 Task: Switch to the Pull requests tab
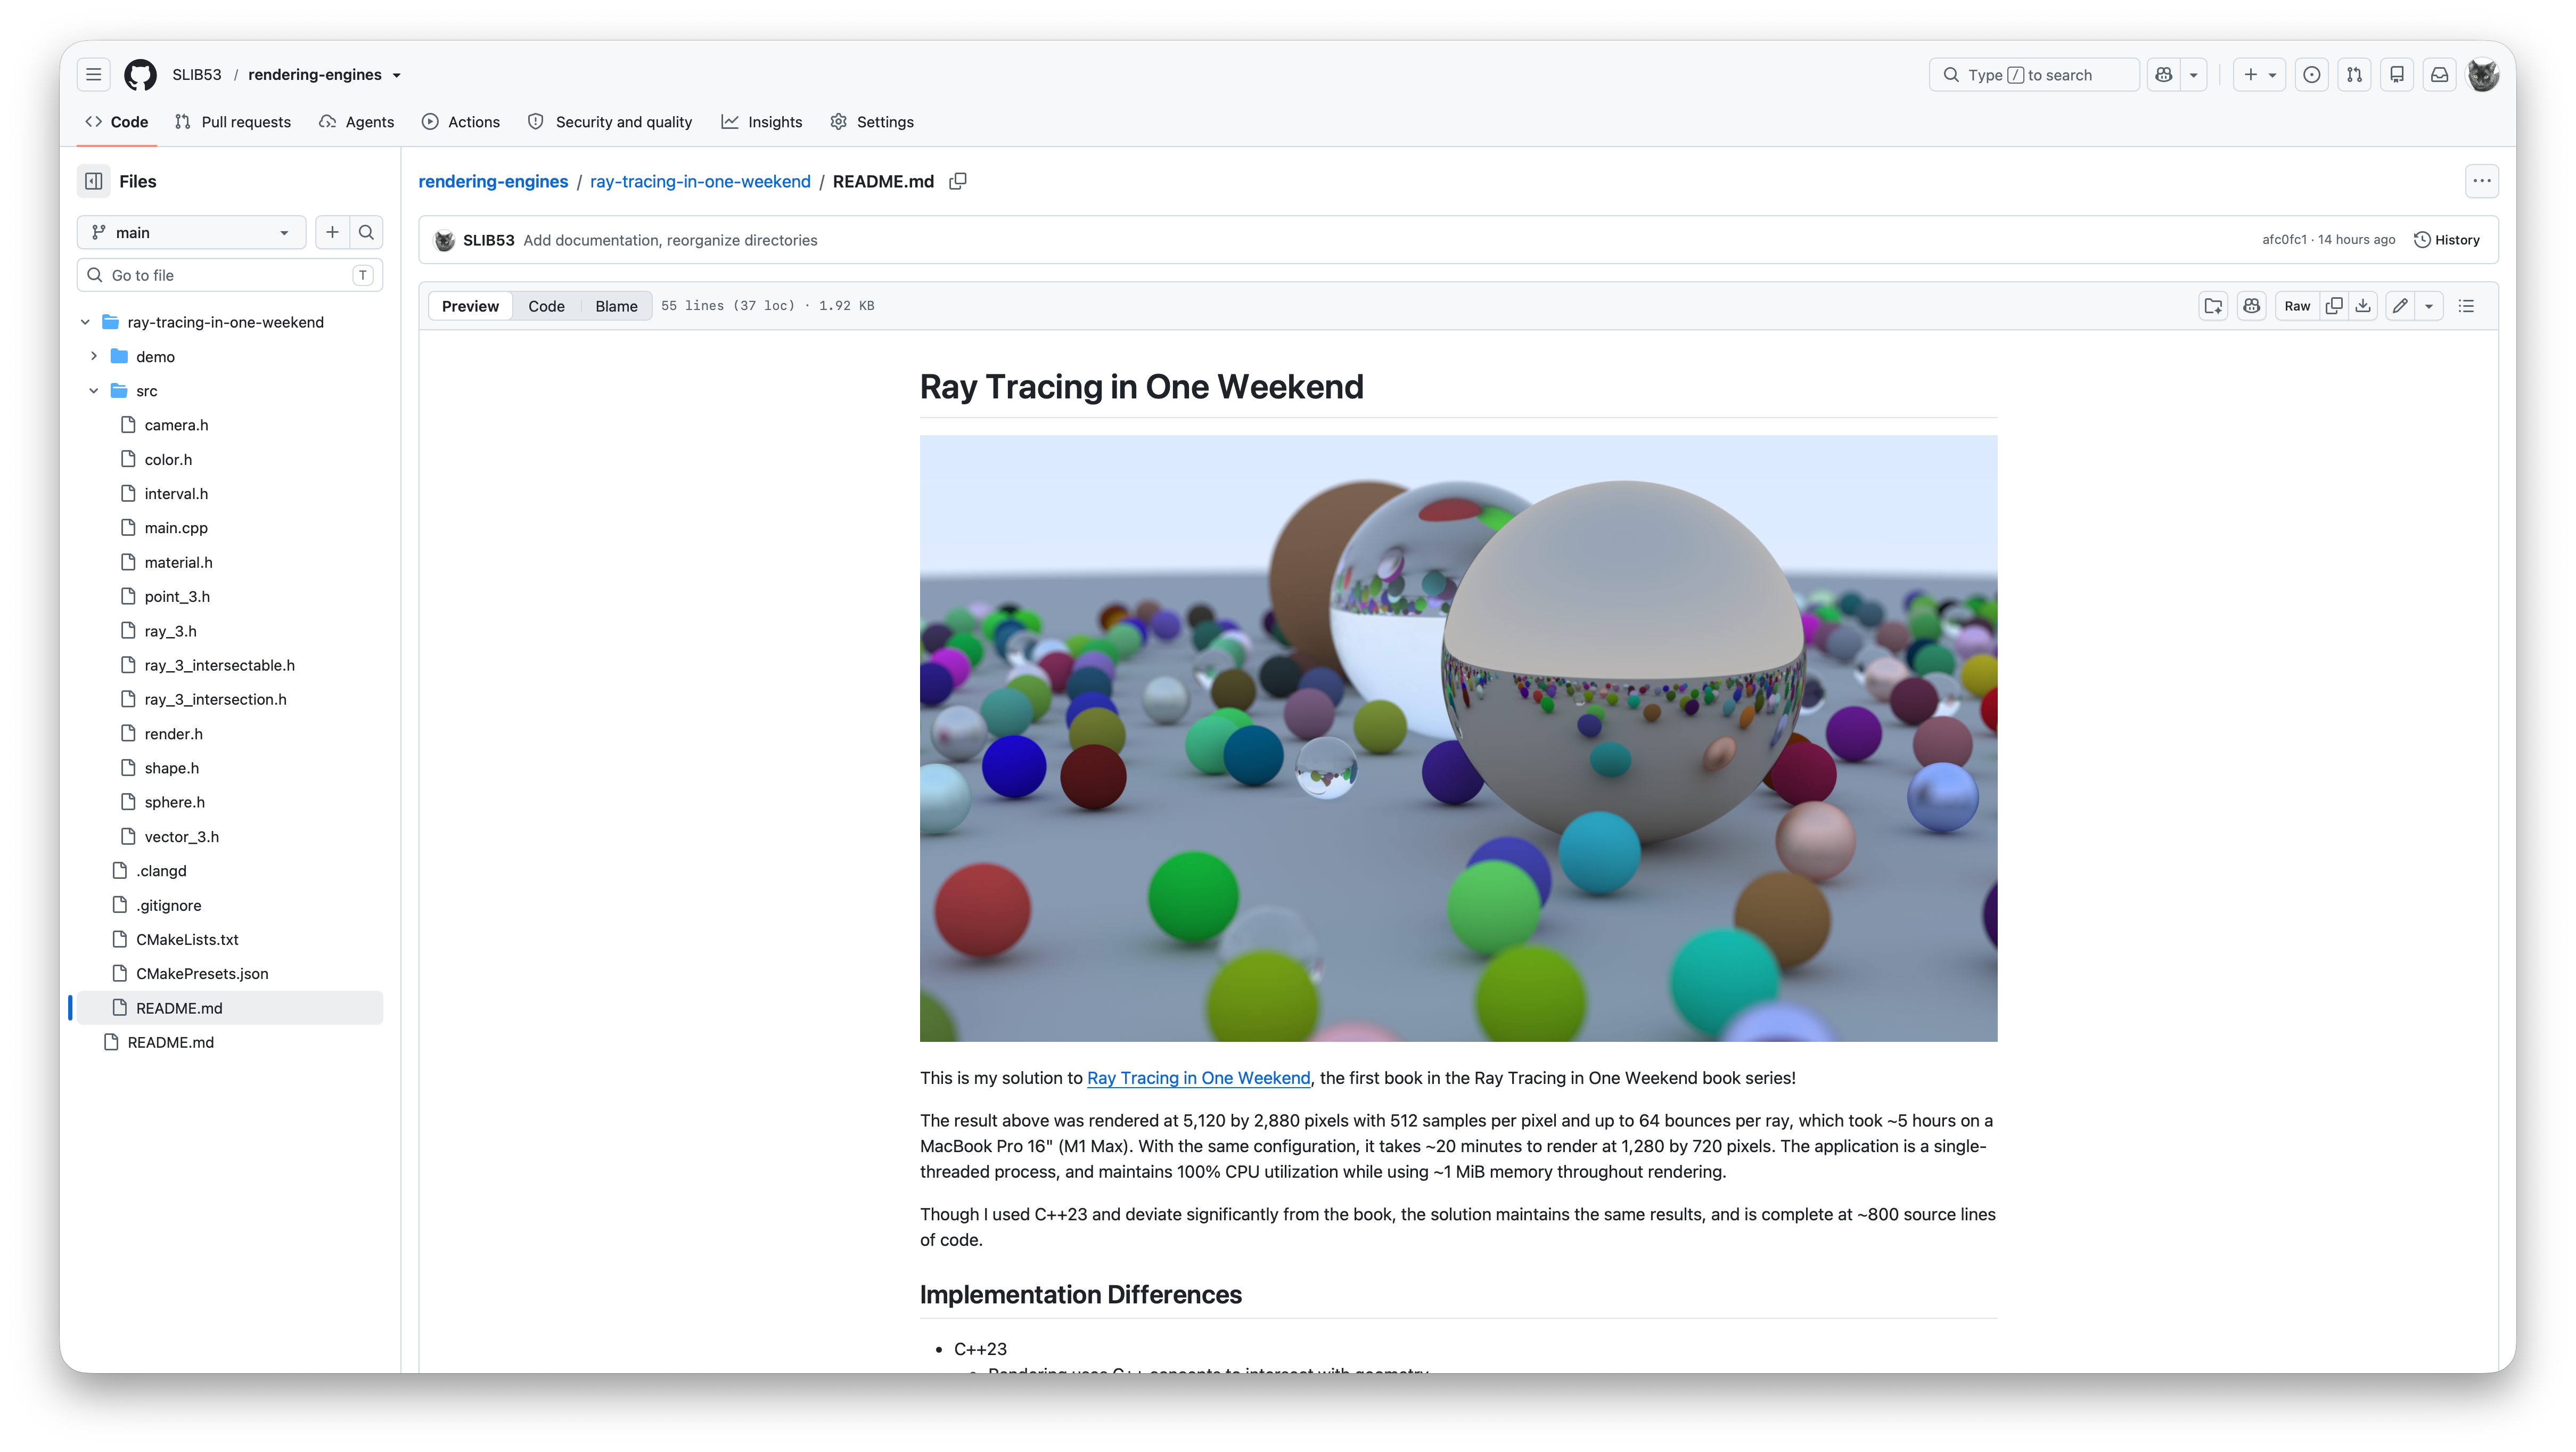tap(233, 121)
